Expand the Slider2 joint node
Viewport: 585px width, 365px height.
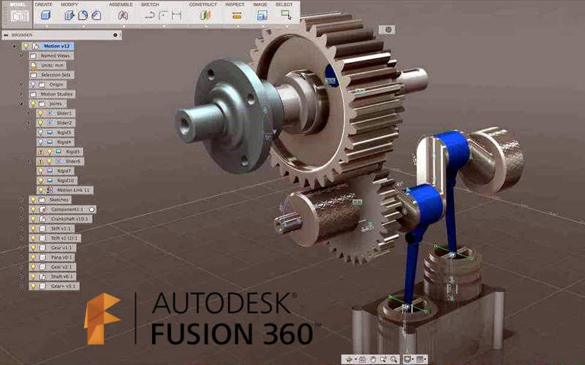(x=29, y=123)
